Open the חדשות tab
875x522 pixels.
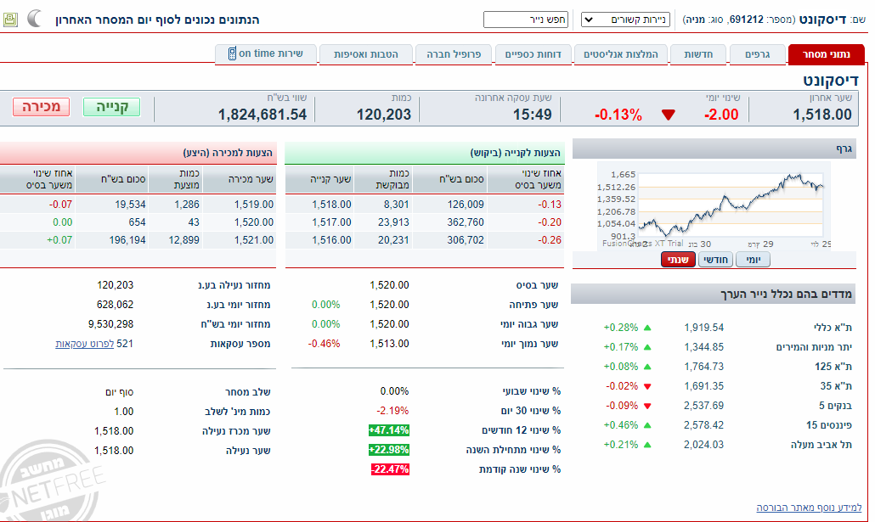point(698,54)
